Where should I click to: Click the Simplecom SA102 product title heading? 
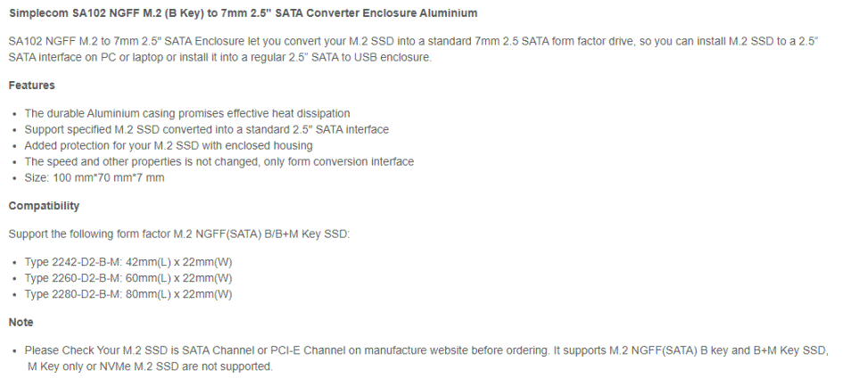click(243, 13)
